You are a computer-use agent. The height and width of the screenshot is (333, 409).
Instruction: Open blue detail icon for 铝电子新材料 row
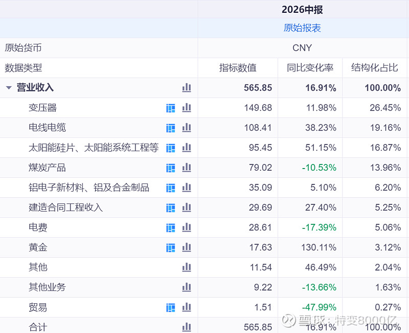[171, 188]
